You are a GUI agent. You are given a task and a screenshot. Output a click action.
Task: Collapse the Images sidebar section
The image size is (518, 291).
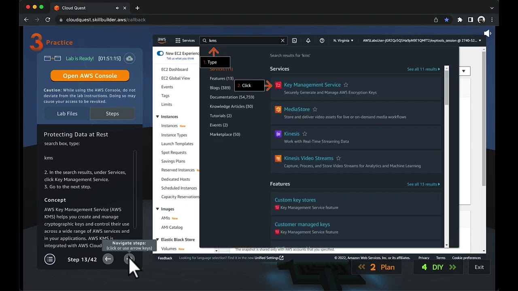157,209
